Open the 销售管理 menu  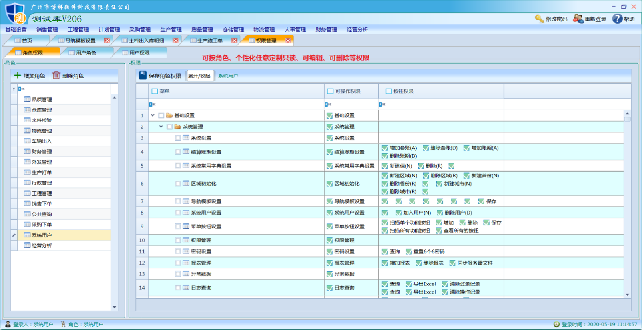tap(47, 29)
